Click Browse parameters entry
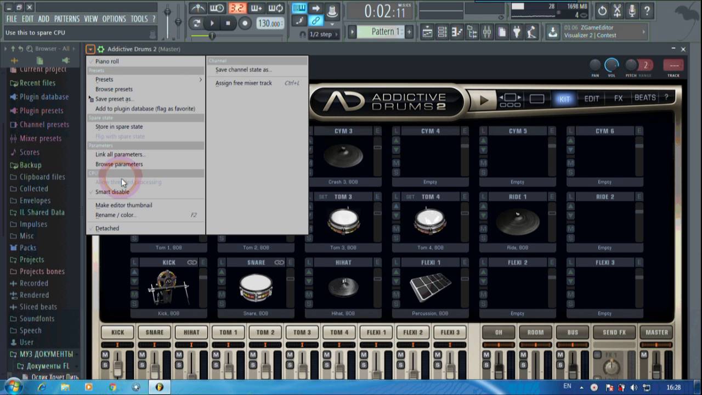The image size is (702, 395). [146, 164]
